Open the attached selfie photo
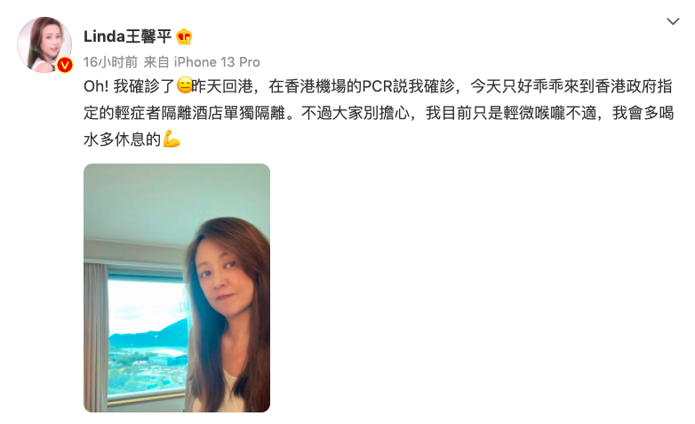 (177, 288)
